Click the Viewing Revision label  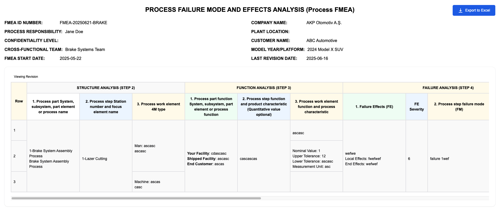tap(26, 77)
